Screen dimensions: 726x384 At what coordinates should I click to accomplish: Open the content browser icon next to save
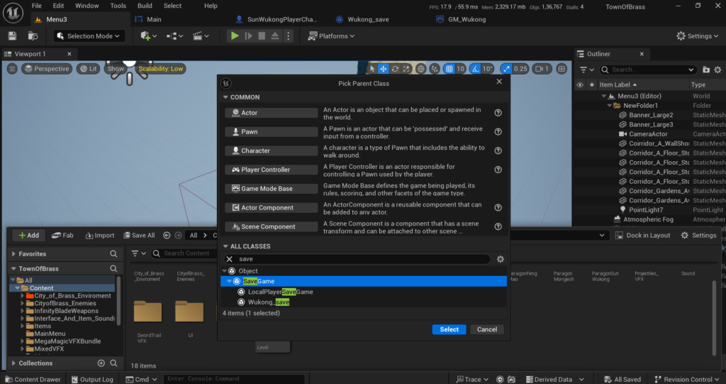point(33,36)
